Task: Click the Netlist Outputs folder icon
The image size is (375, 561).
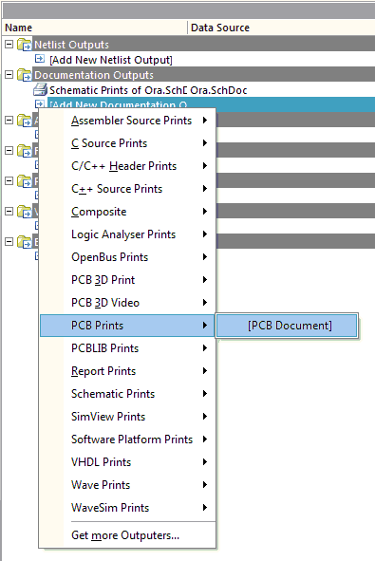Action: (25, 45)
